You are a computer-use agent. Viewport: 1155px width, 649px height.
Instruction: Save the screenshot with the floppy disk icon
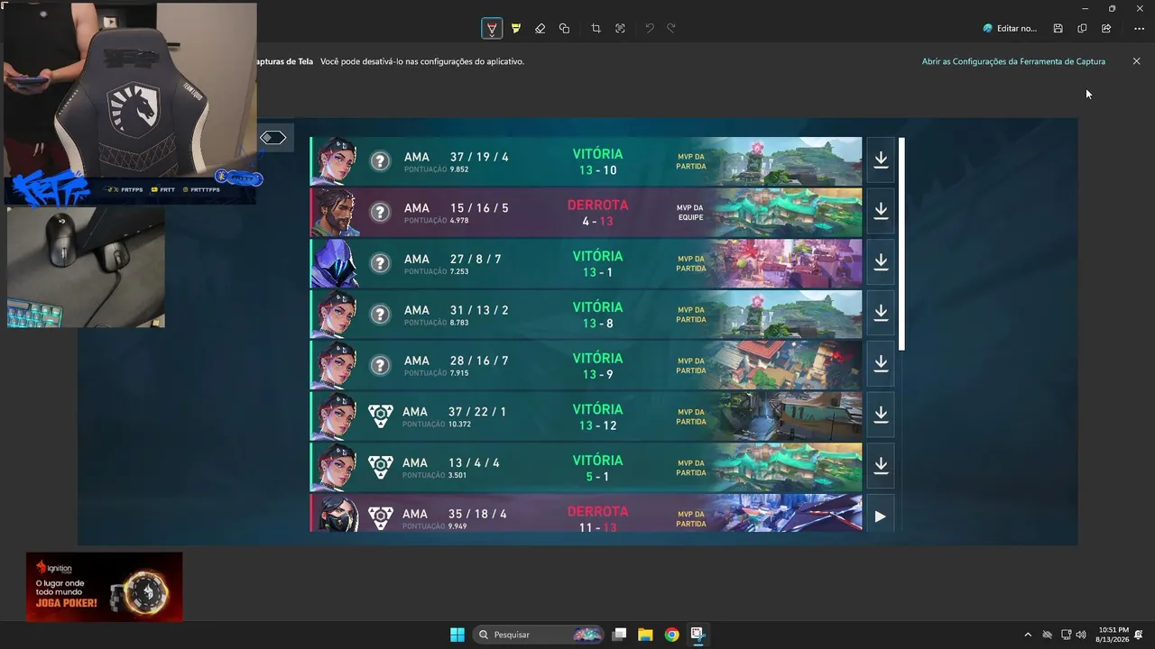(x=1058, y=29)
